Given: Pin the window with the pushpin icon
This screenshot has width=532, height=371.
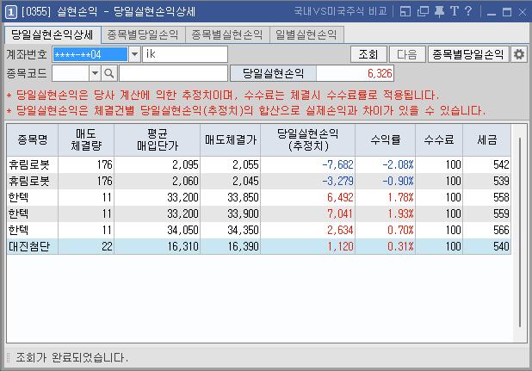Looking at the screenshot, I should 439,12.
